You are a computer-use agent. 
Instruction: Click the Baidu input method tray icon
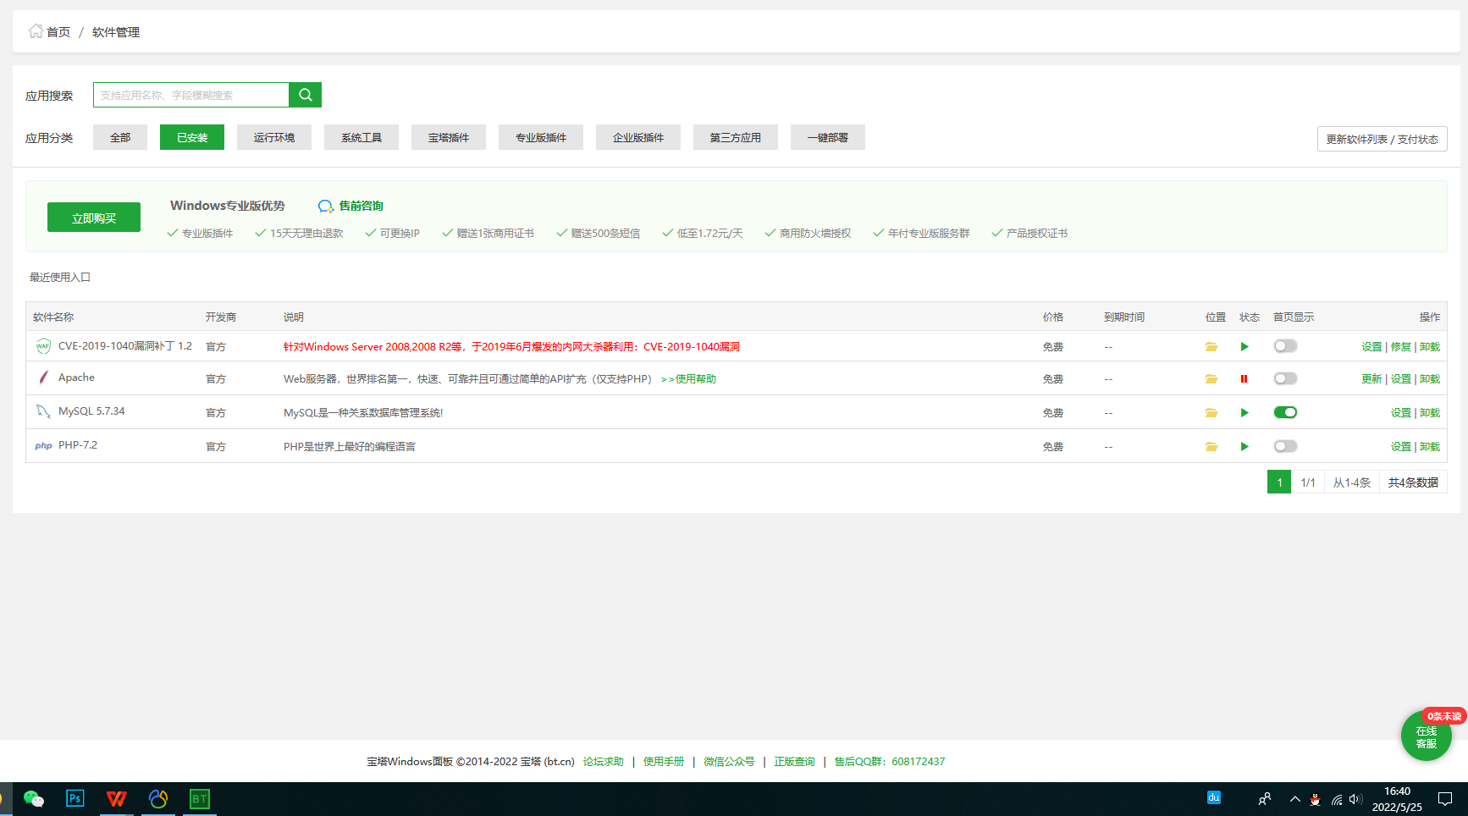tap(1213, 797)
